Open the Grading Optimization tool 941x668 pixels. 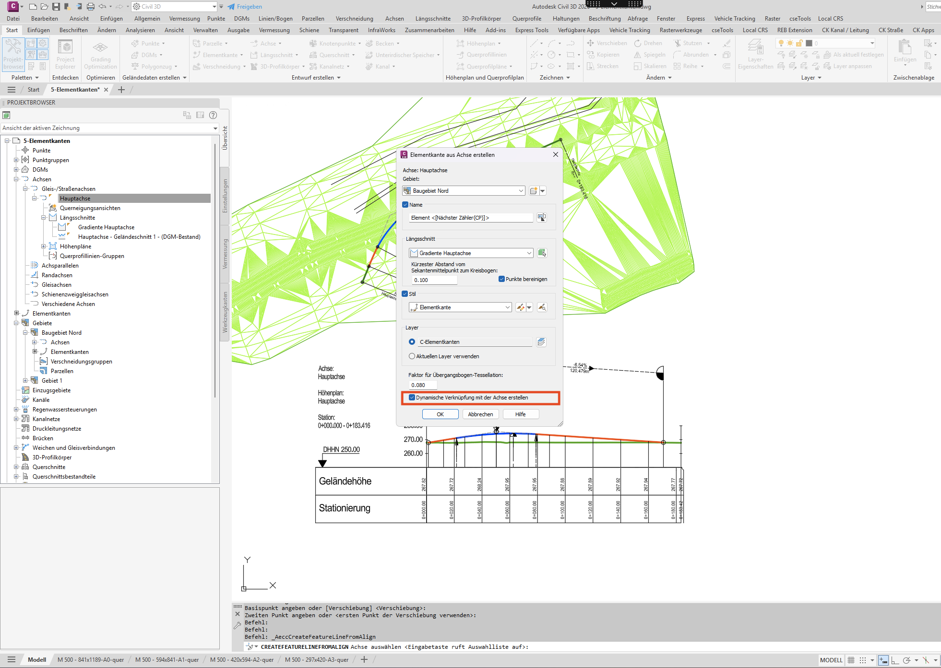tap(100, 54)
